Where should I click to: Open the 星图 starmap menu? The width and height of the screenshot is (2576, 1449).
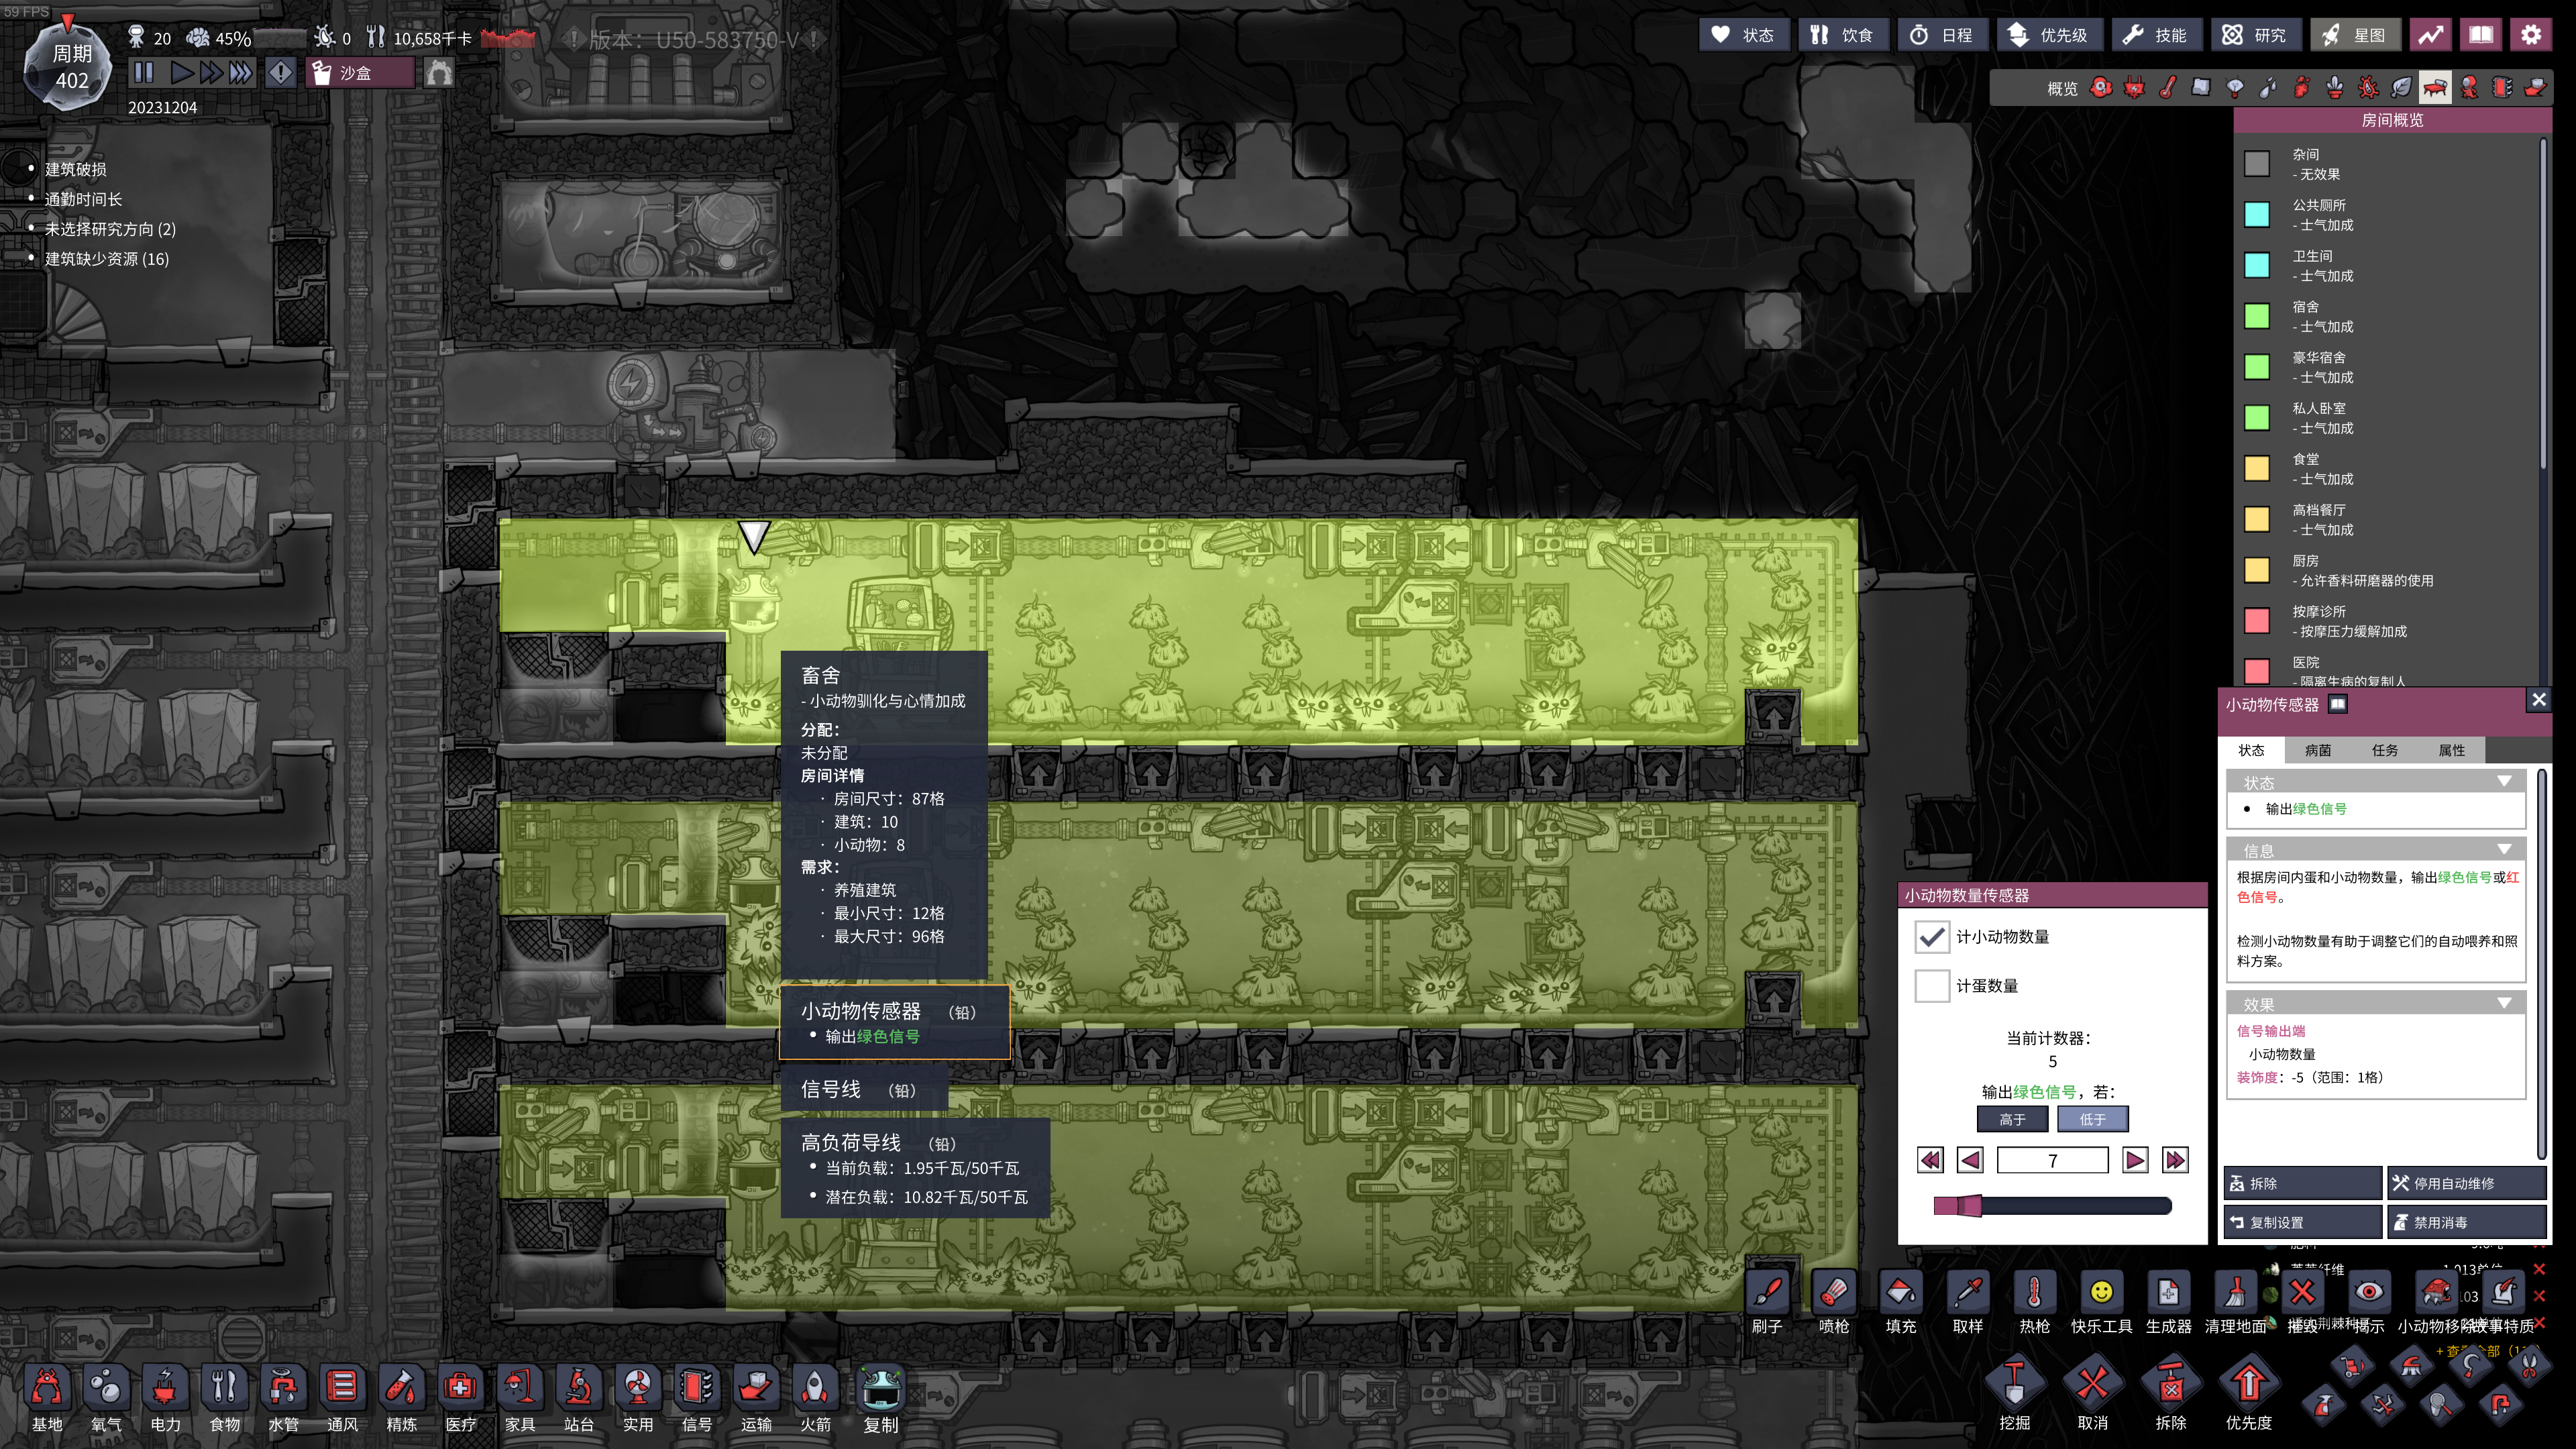point(2355,35)
